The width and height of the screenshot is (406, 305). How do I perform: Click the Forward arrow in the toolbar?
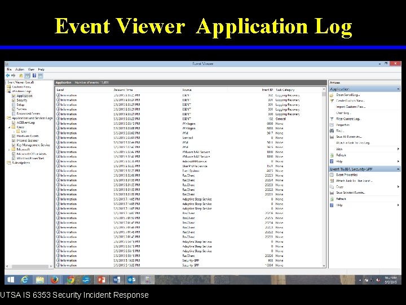(13, 76)
